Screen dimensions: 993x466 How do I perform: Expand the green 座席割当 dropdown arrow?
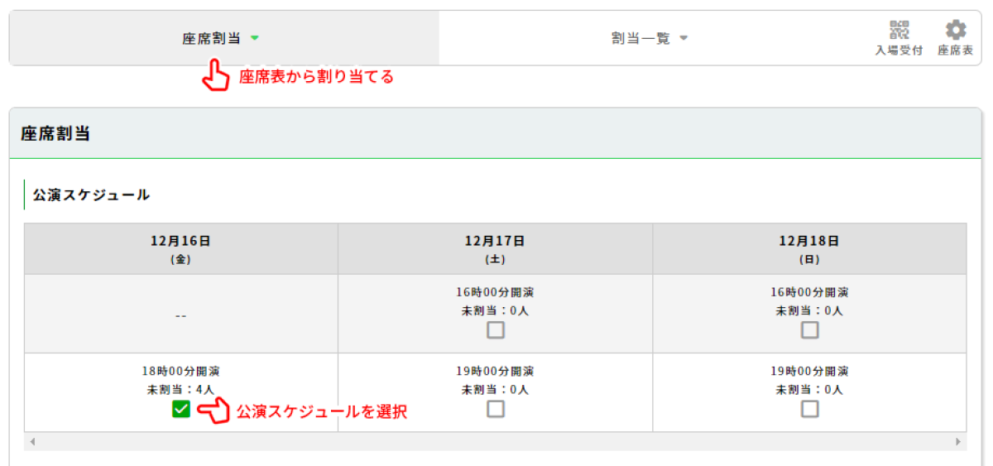pyautogui.click(x=255, y=38)
